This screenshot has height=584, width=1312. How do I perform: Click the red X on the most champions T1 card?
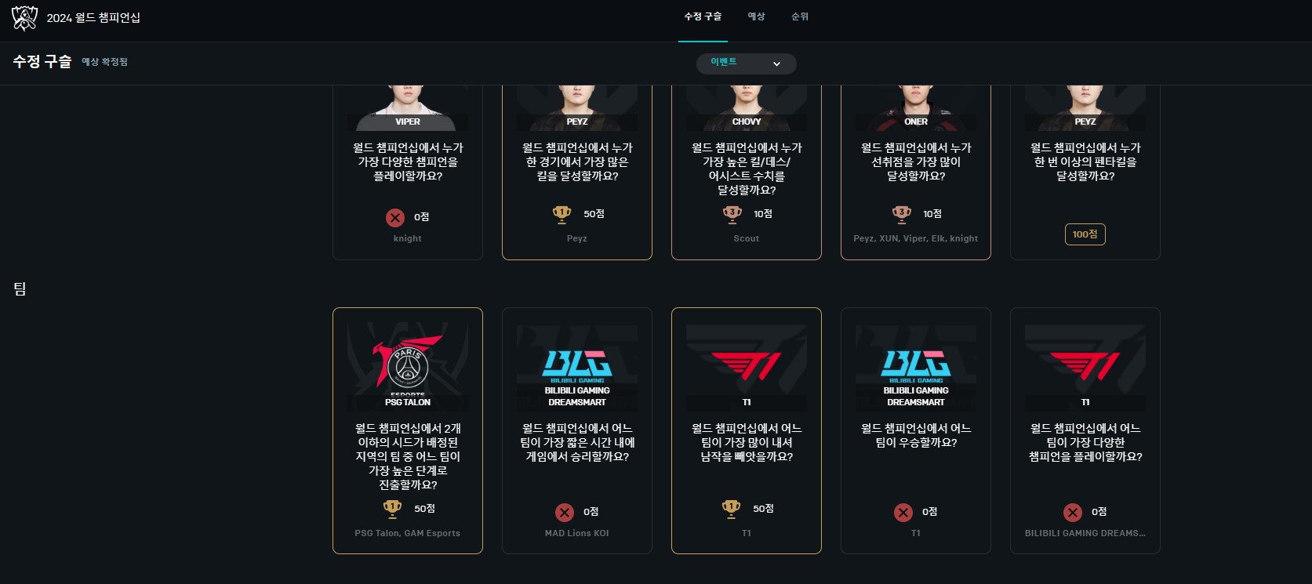pyautogui.click(x=1073, y=512)
